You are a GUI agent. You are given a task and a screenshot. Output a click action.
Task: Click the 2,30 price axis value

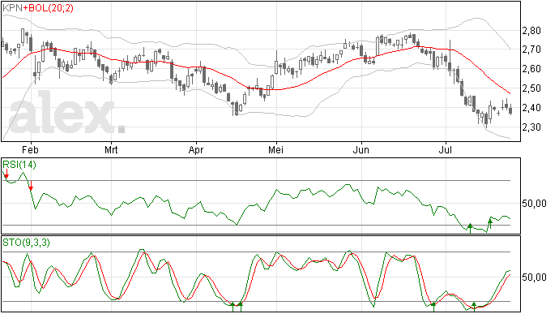[531, 127]
